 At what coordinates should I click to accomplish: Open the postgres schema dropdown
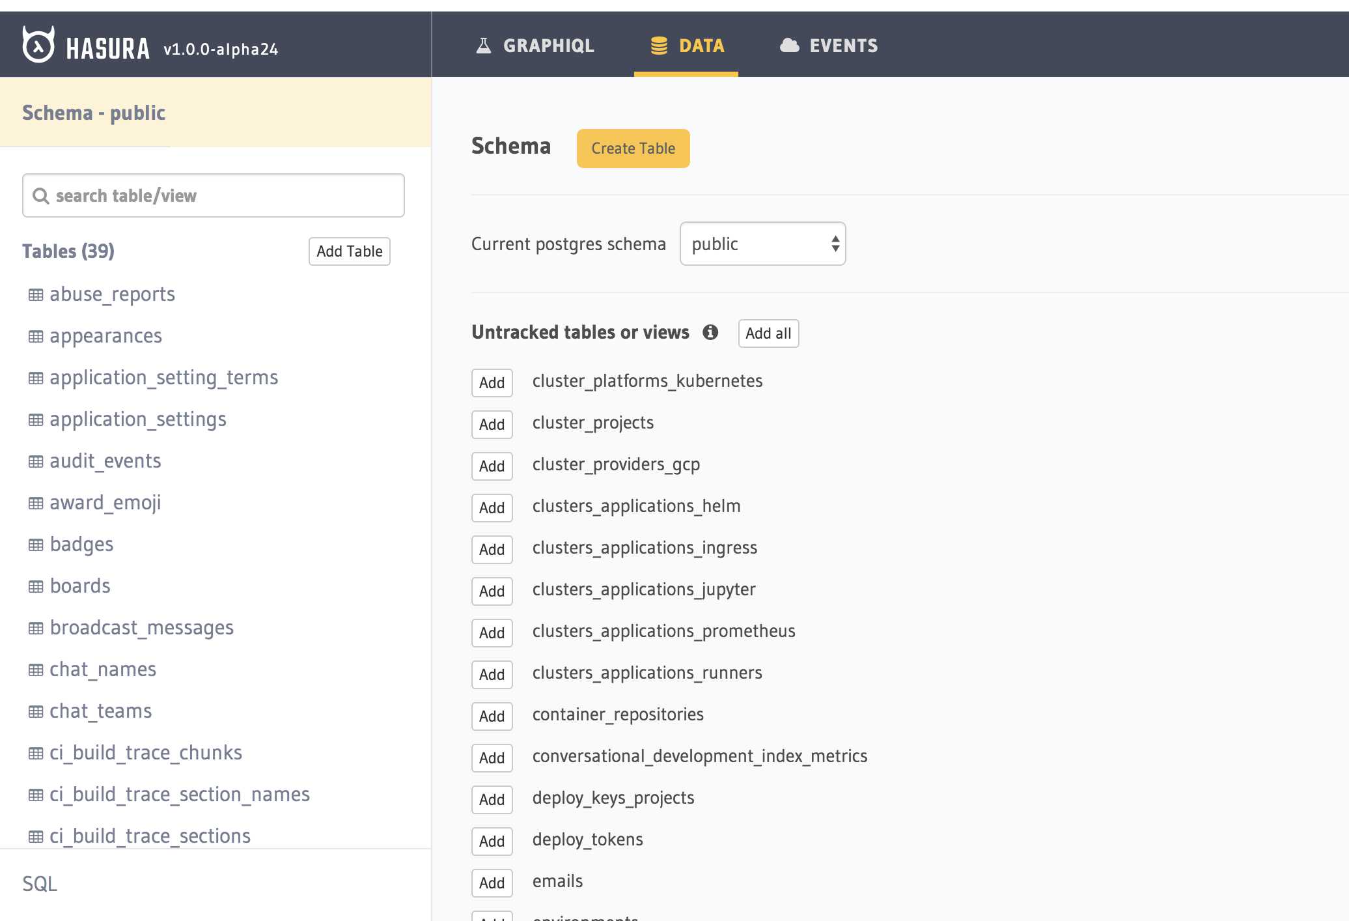pos(762,244)
